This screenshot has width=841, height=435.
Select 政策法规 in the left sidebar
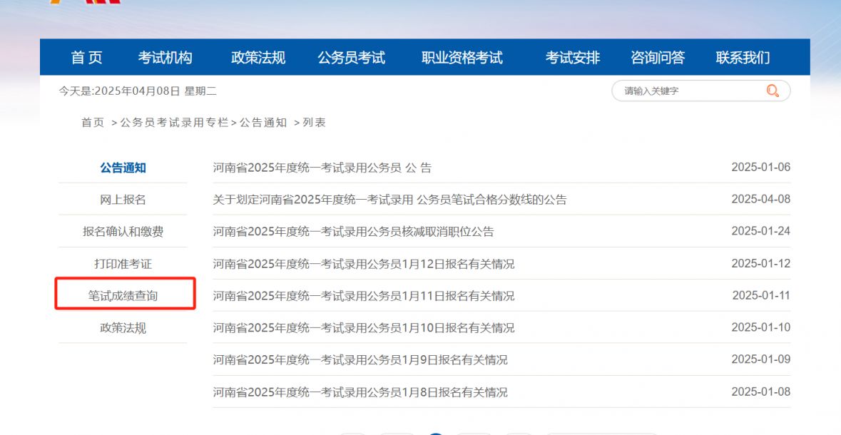click(123, 328)
